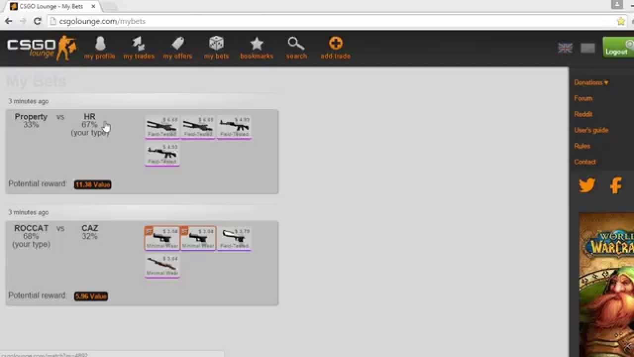Select fourth item in ROCCAT vs CAZ bet
This screenshot has width=634, height=357.
162,266
